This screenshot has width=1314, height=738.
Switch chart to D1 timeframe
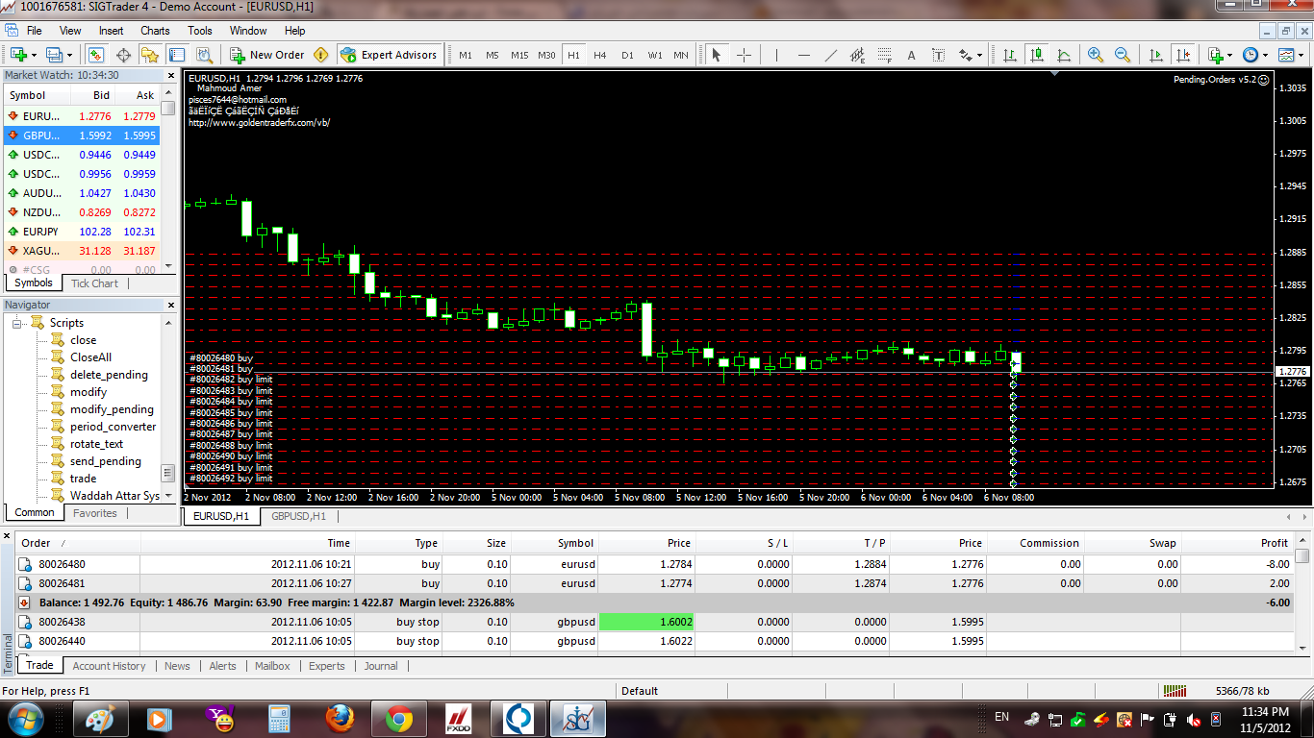tap(627, 55)
